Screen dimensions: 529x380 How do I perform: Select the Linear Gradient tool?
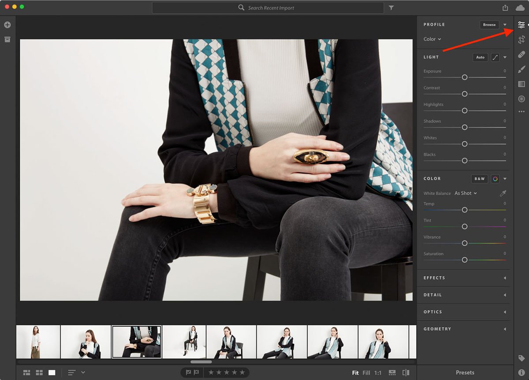[x=521, y=84]
